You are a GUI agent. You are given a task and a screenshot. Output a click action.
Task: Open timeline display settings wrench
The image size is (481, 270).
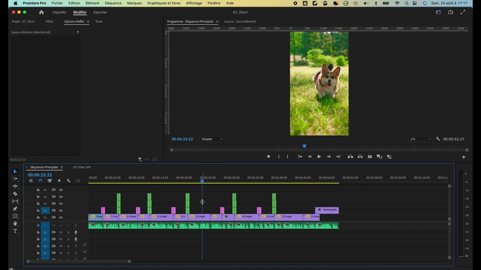pyautogui.click(x=68, y=181)
